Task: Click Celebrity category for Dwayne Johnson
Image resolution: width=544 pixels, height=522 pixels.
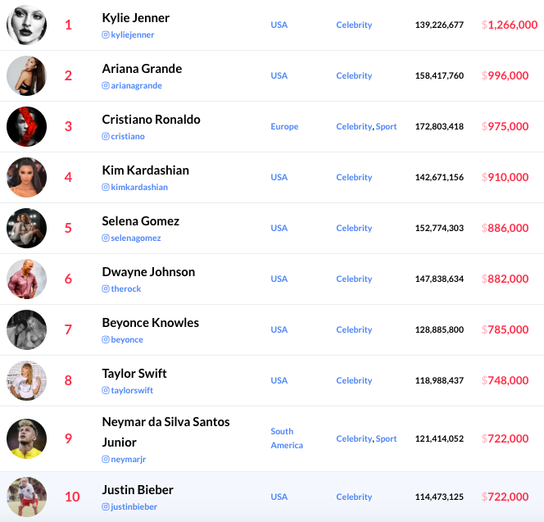Action: coord(354,279)
